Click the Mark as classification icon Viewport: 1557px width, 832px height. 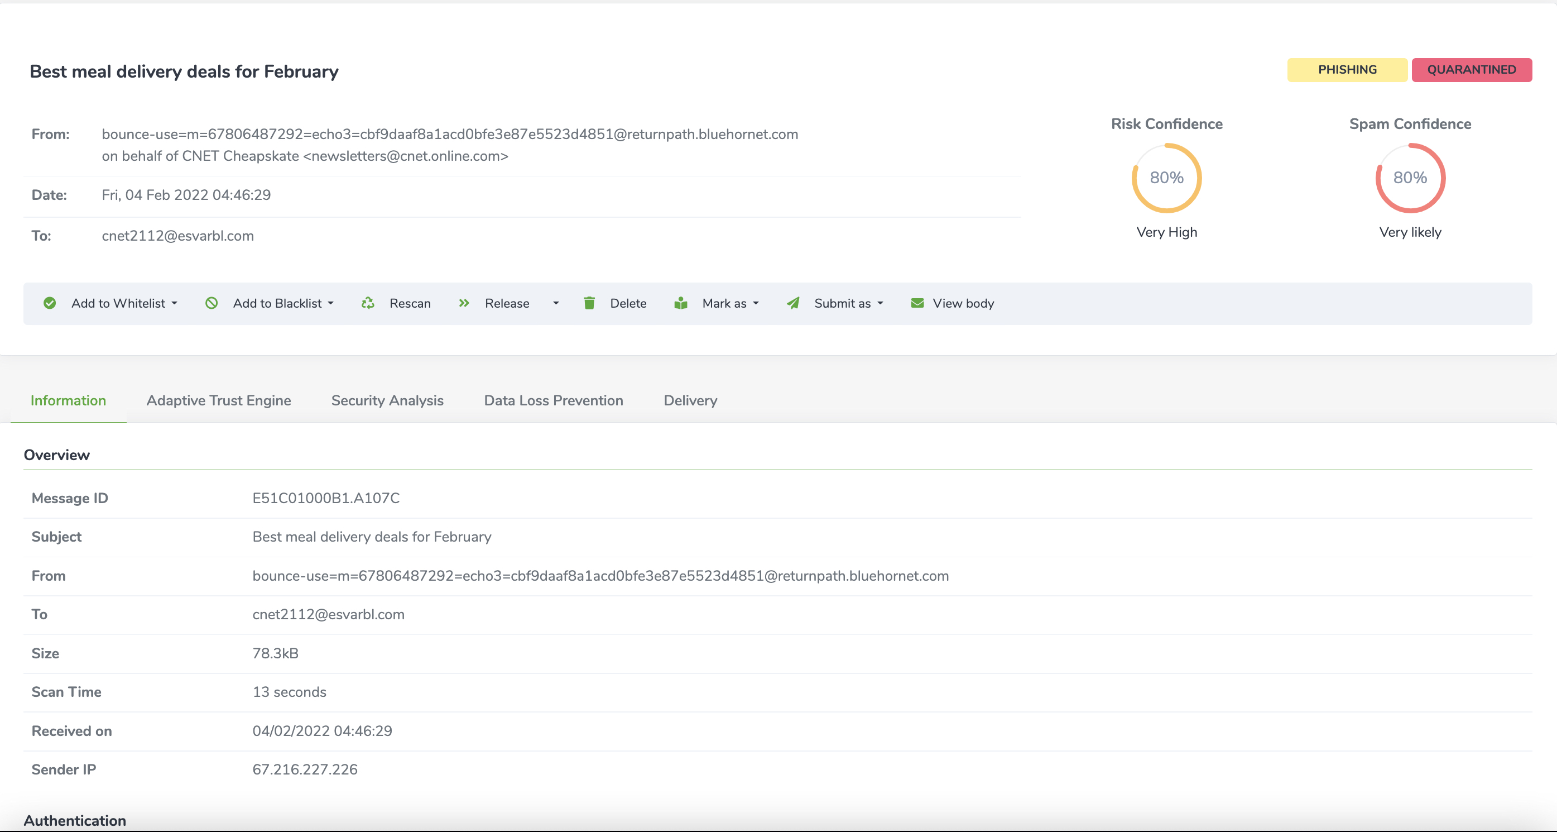[x=681, y=303]
